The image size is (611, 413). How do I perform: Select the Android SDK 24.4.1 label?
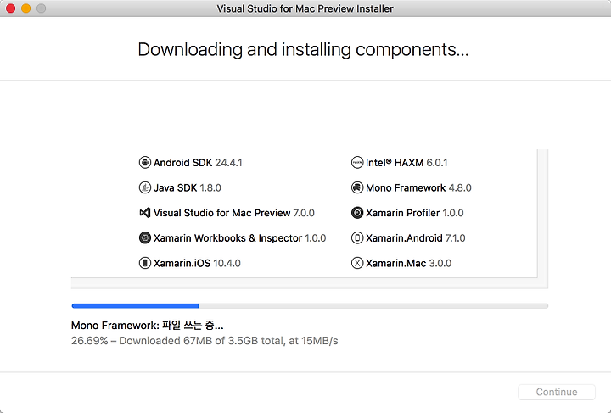pos(198,163)
